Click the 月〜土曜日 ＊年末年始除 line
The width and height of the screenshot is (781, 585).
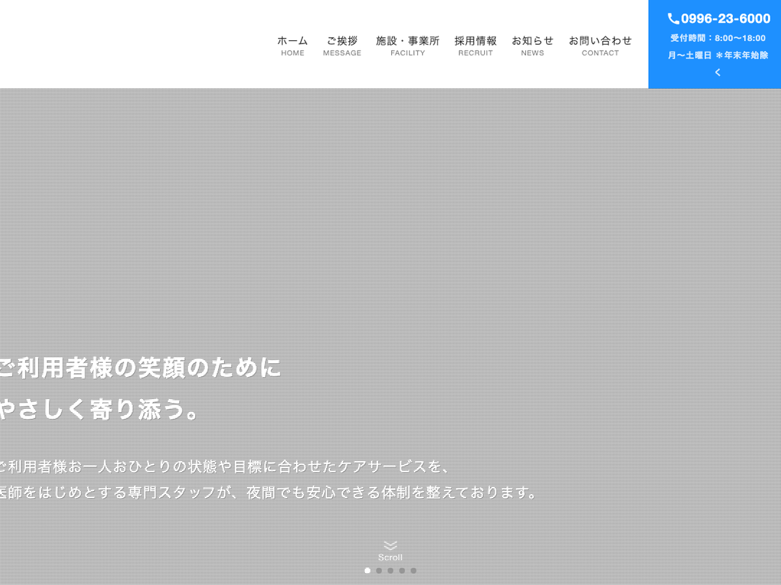pos(718,55)
